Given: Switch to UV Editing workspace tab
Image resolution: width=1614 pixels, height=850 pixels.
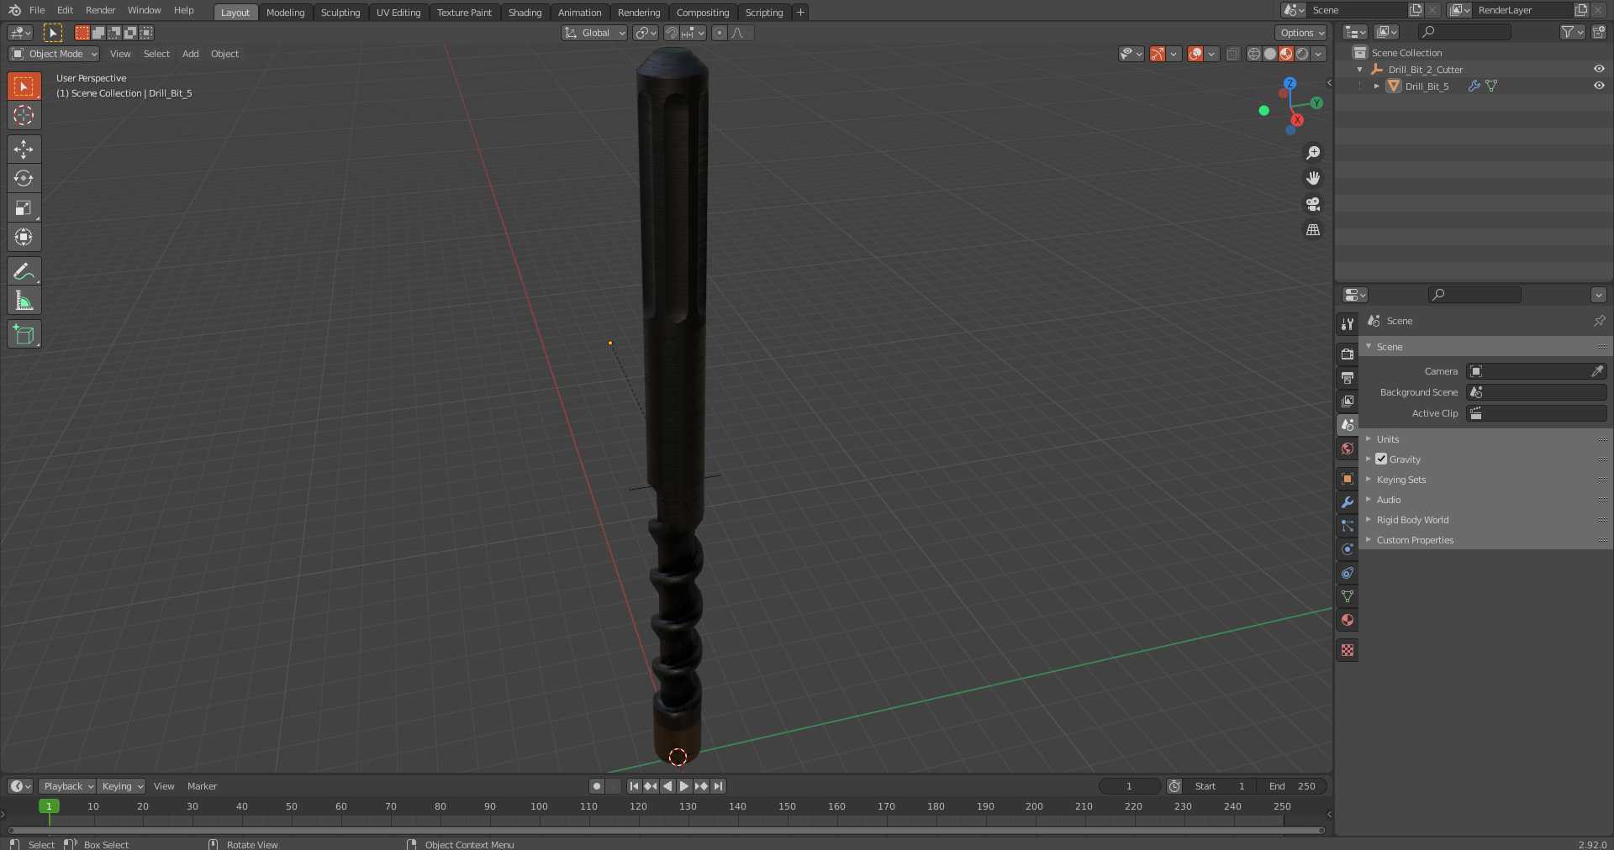Looking at the screenshot, I should click(x=398, y=13).
